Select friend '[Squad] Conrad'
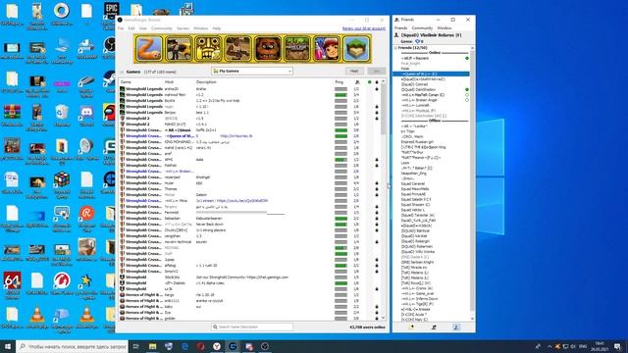This screenshot has width=628, height=353. tap(414, 84)
